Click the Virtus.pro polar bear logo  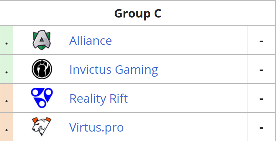coord(42,127)
